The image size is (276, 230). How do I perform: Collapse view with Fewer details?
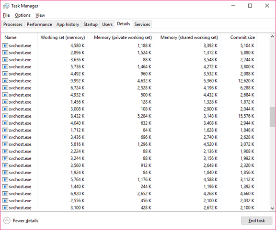click(x=21, y=221)
